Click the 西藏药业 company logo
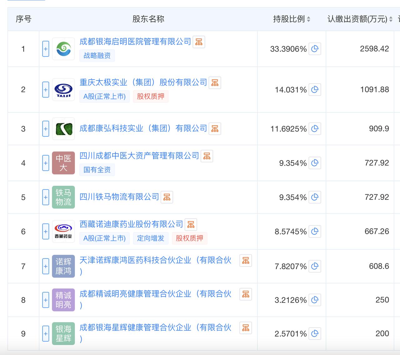 pyautogui.click(x=63, y=231)
